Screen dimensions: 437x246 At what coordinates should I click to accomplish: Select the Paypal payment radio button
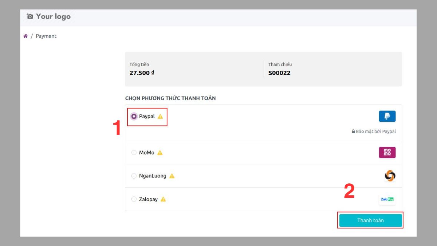134,116
